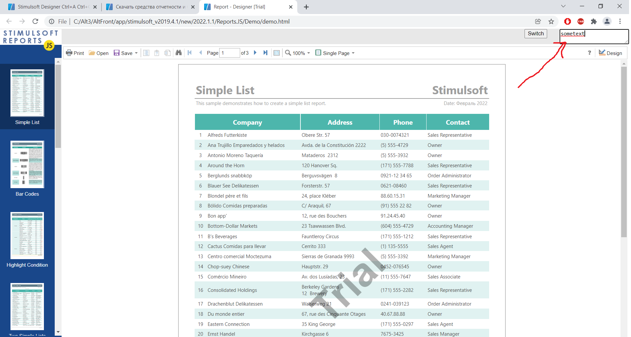The width and height of the screenshot is (631, 337).
Task: Click the page number input field
Action: [229, 53]
